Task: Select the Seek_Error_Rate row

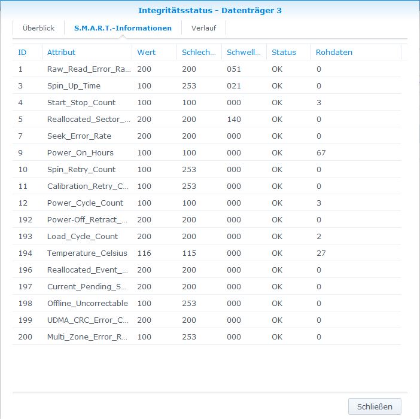Action: [x=79, y=136]
